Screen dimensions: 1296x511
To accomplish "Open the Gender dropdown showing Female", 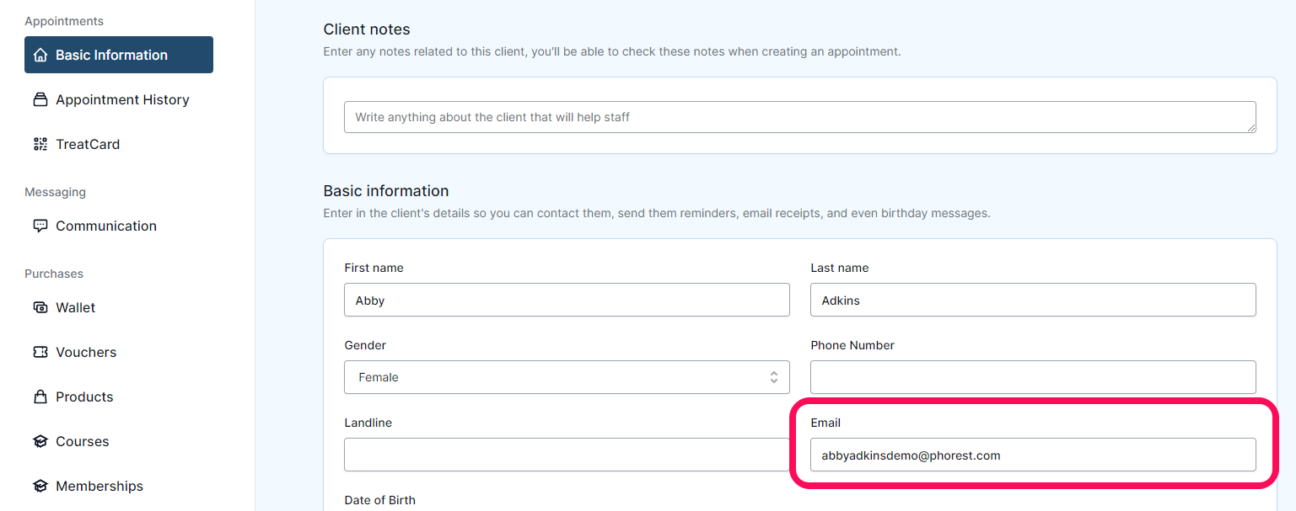I will pyautogui.click(x=567, y=377).
